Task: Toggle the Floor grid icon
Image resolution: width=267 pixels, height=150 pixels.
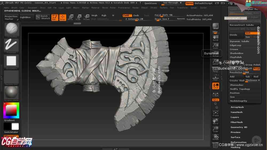Action: (215, 78)
